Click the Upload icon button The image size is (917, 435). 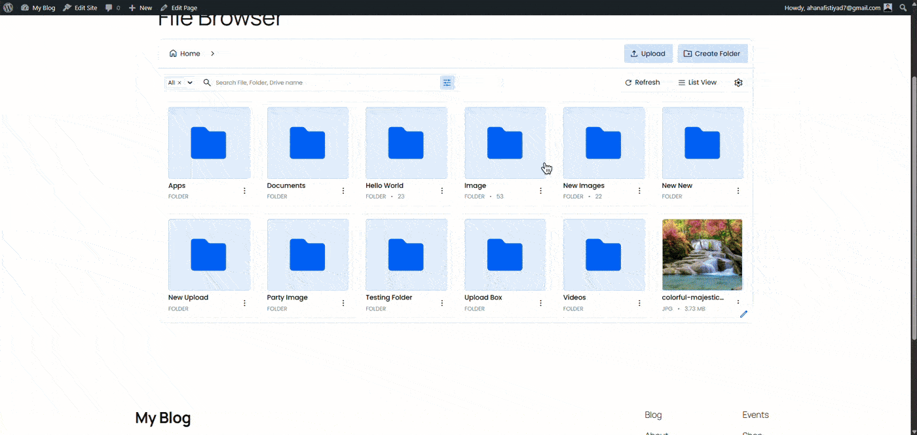634,53
